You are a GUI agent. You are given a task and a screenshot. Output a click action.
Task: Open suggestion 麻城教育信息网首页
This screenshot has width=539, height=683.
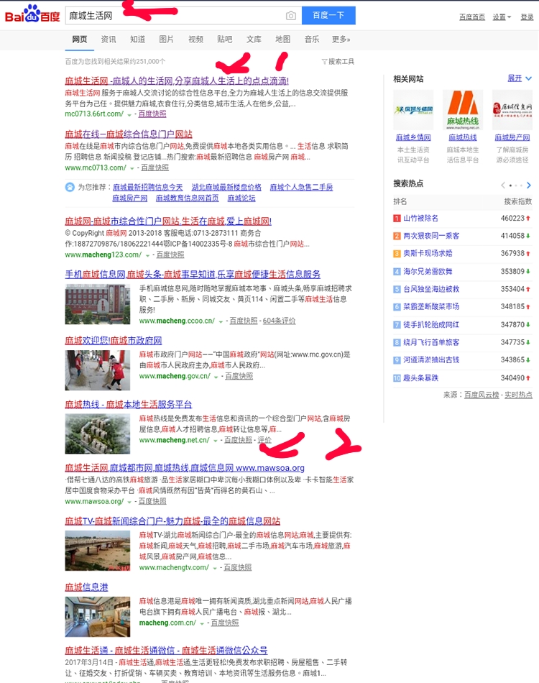pyautogui.click(x=188, y=198)
